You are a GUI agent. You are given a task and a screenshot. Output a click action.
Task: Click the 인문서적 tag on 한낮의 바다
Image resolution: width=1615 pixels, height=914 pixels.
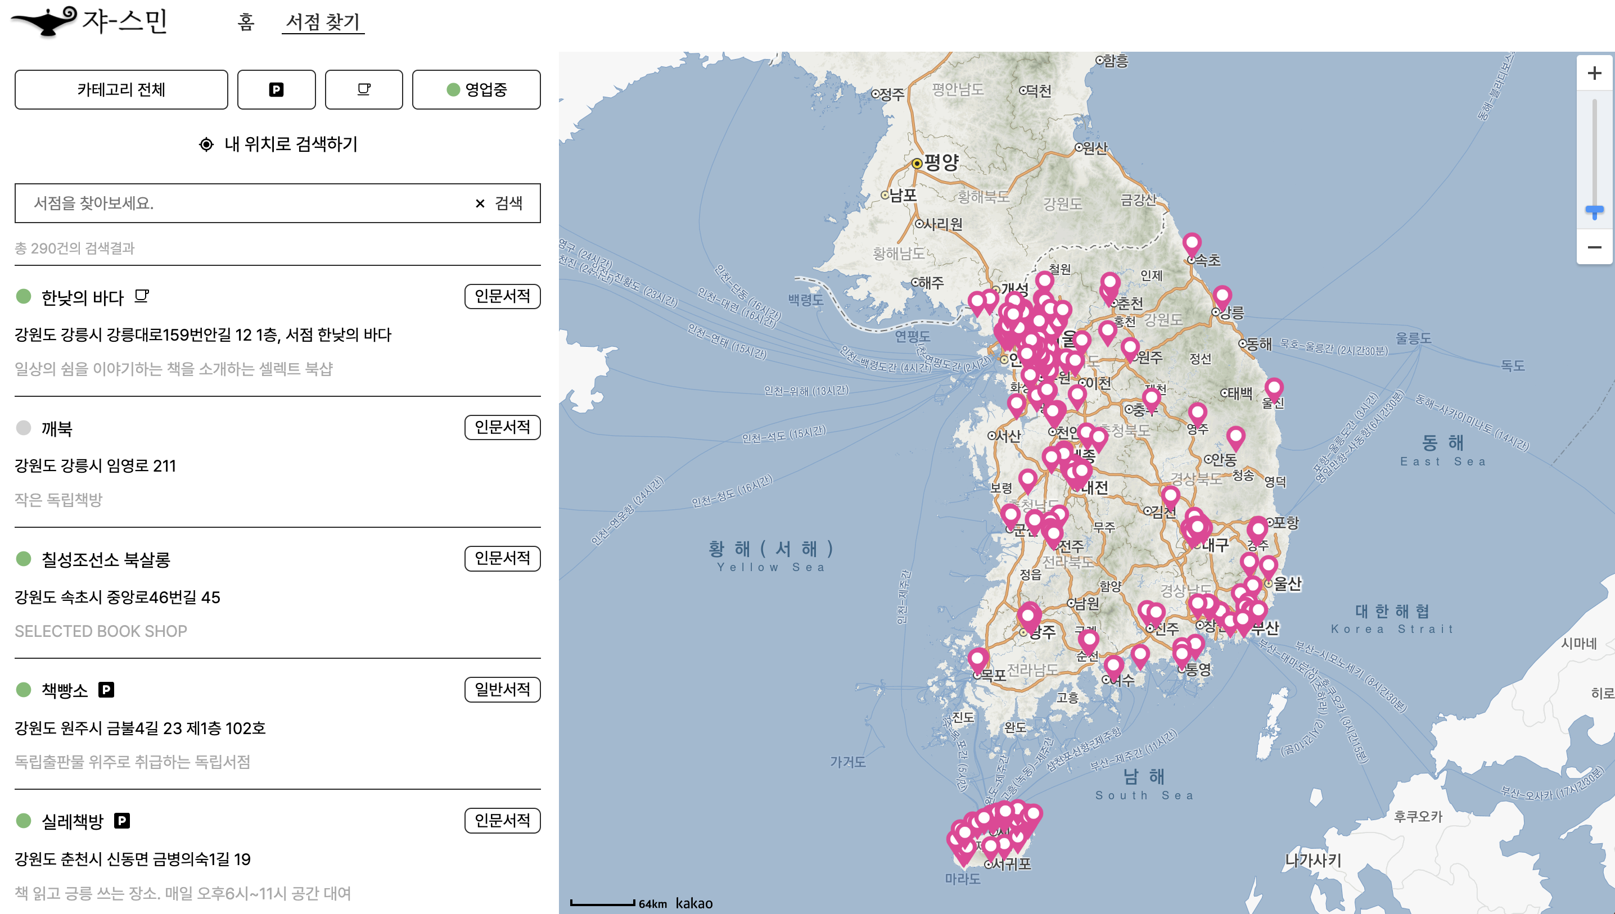point(502,296)
